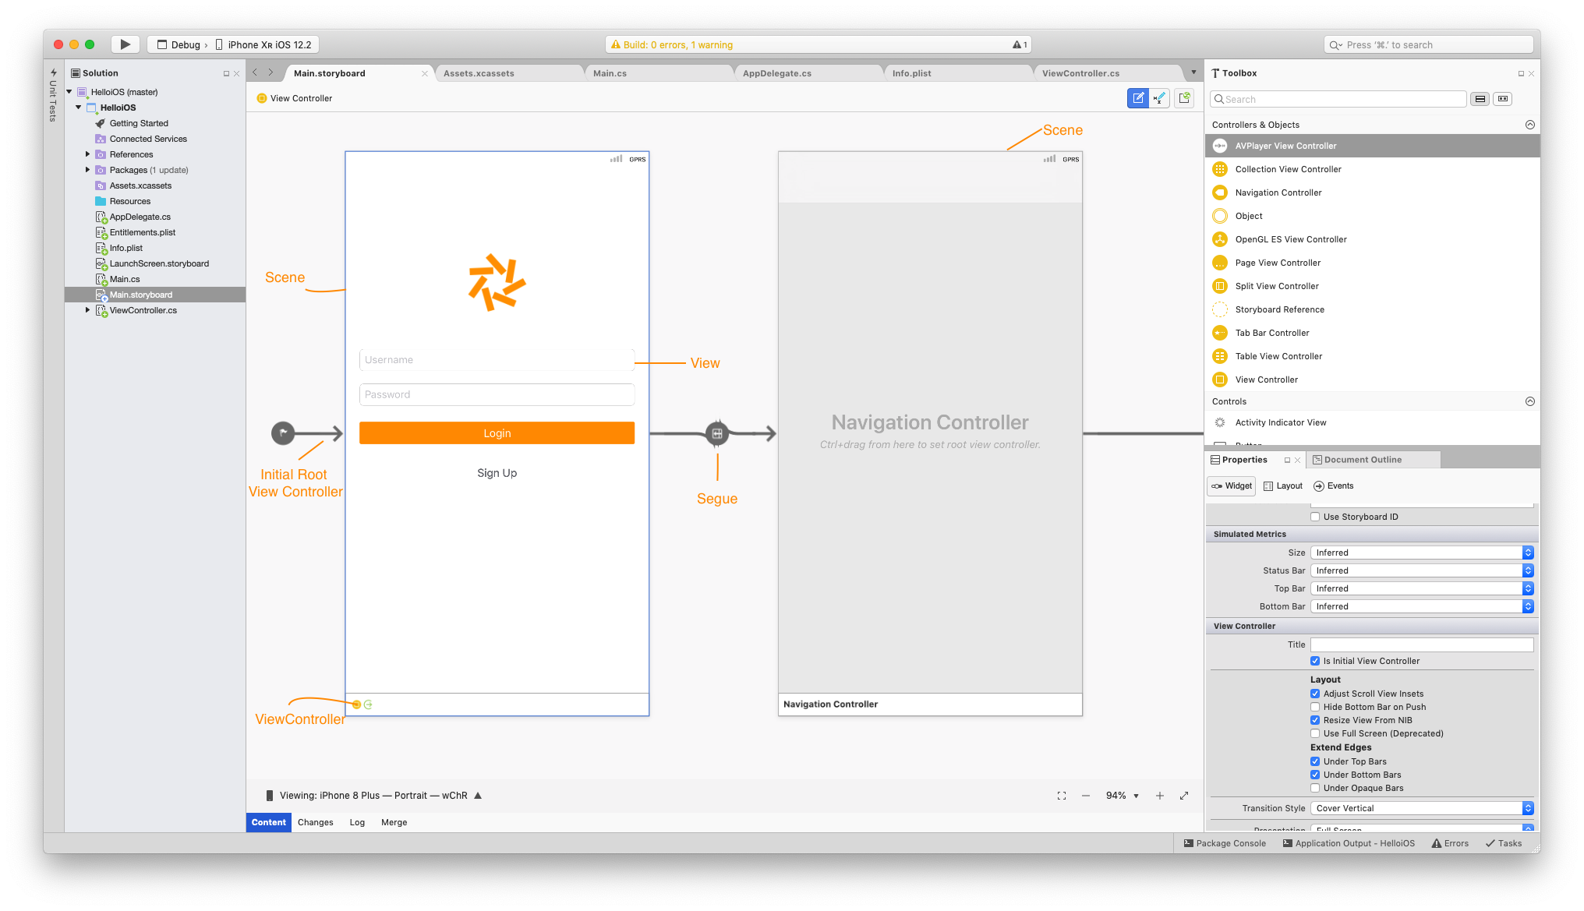Image resolution: width=1584 pixels, height=911 pixels.
Task: Click the Page View Controller icon
Action: tap(1221, 262)
